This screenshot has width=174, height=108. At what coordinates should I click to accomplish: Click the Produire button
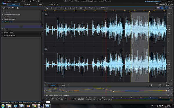tap(102, 8)
